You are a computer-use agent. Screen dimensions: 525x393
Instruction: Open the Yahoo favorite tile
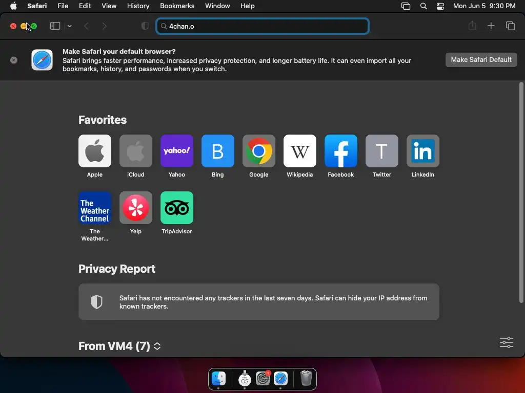pyautogui.click(x=177, y=151)
